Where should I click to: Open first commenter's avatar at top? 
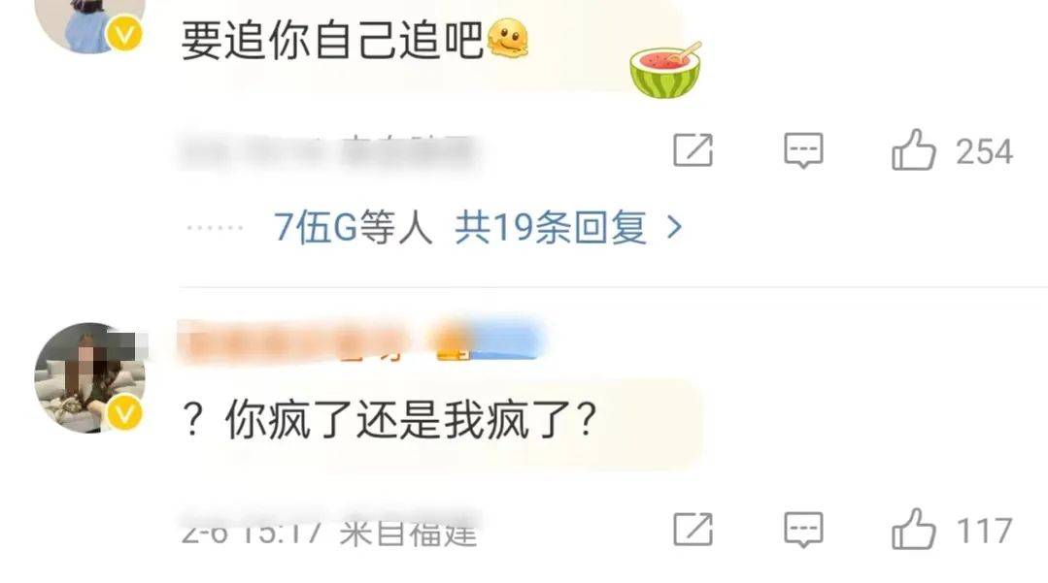(89, 25)
